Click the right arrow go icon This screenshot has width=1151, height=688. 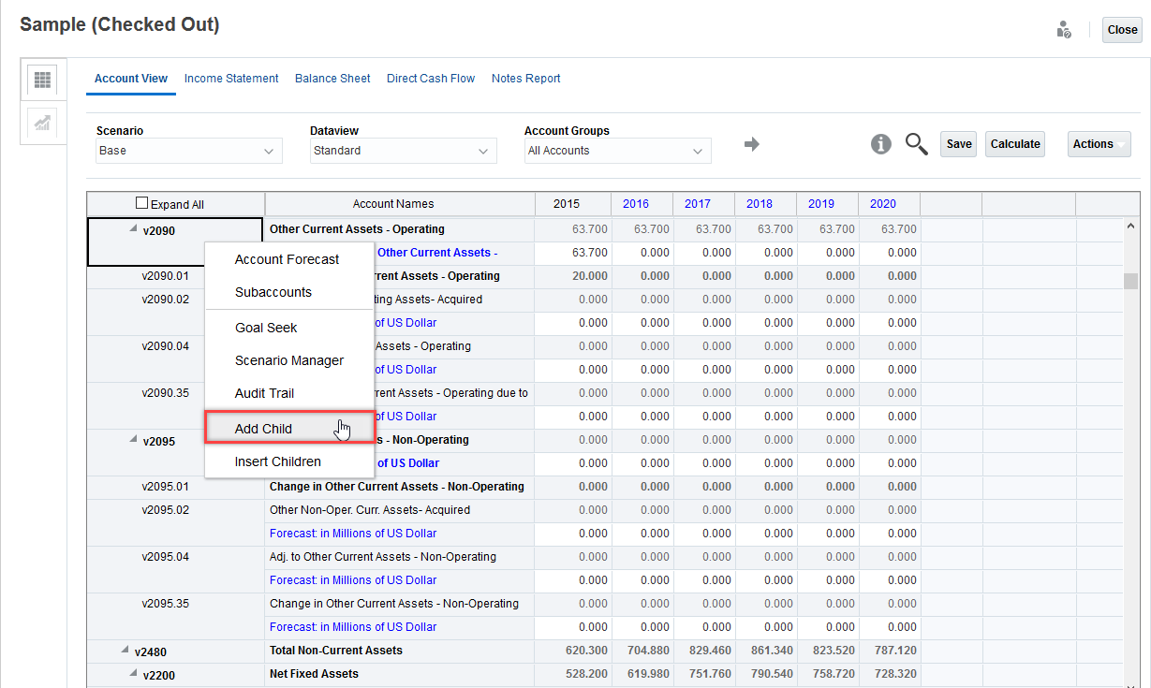(751, 144)
